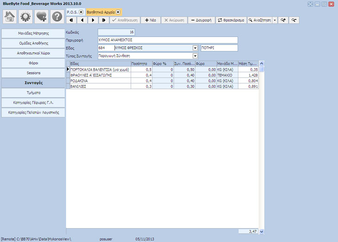This screenshot has width=338, height=242.
Task: Expand the Είδος dropdown with ΧΥΜΟΣ ΦΡΕΣΚΟΣ
Action: [195, 48]
